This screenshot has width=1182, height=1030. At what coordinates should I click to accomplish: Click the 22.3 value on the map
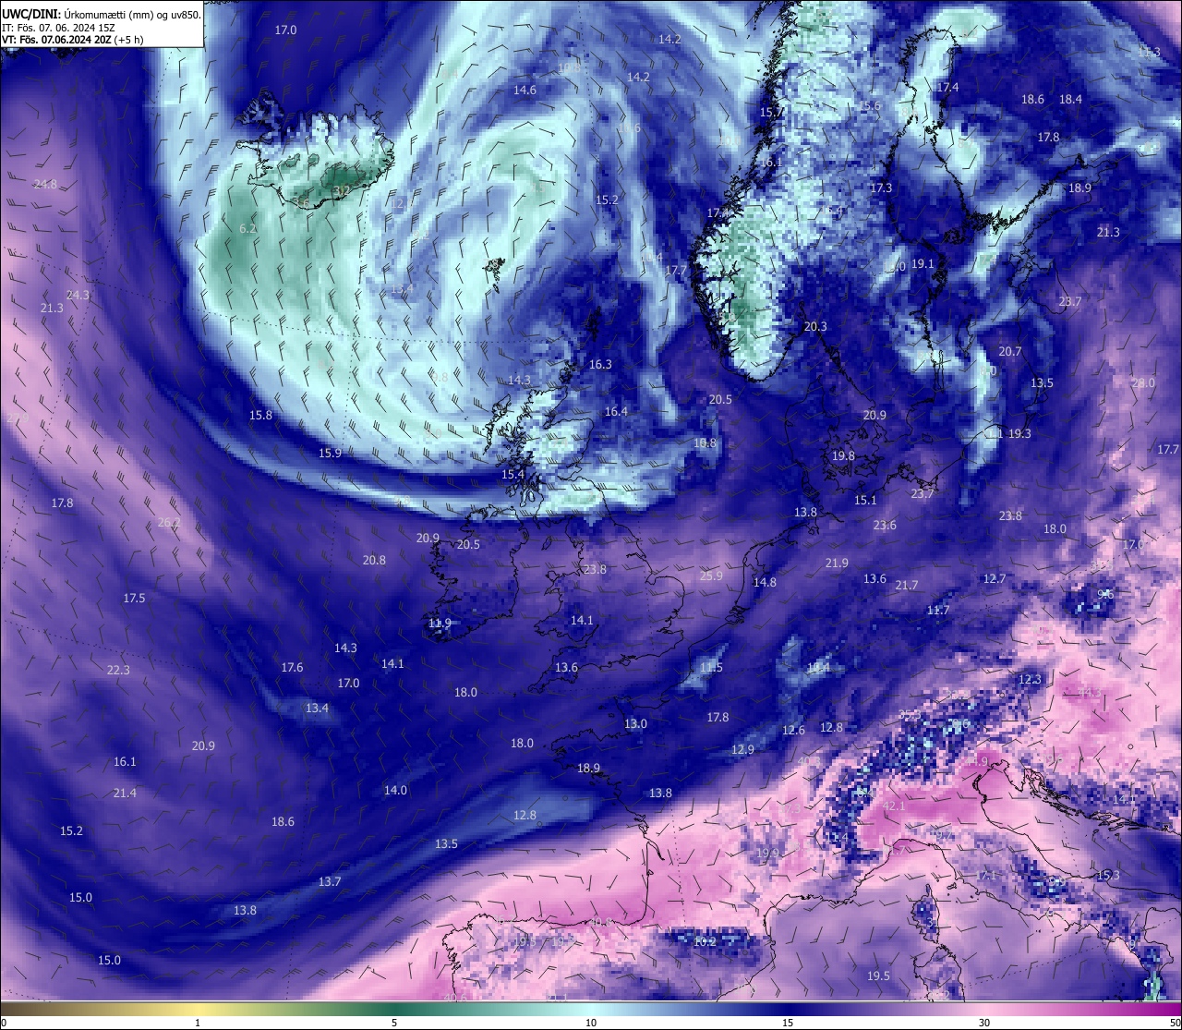tap(118, 671)
